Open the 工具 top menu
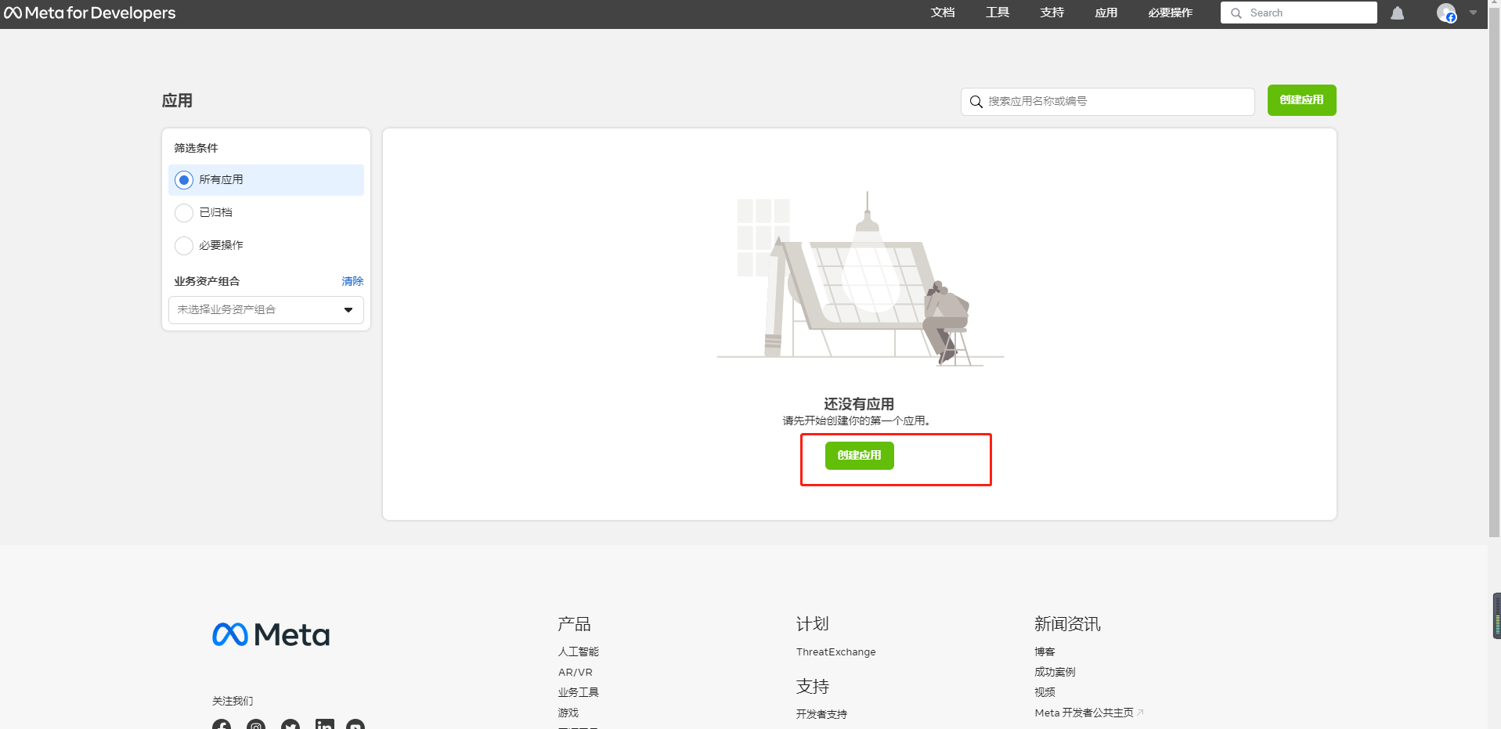 click(x=998, y=13)
